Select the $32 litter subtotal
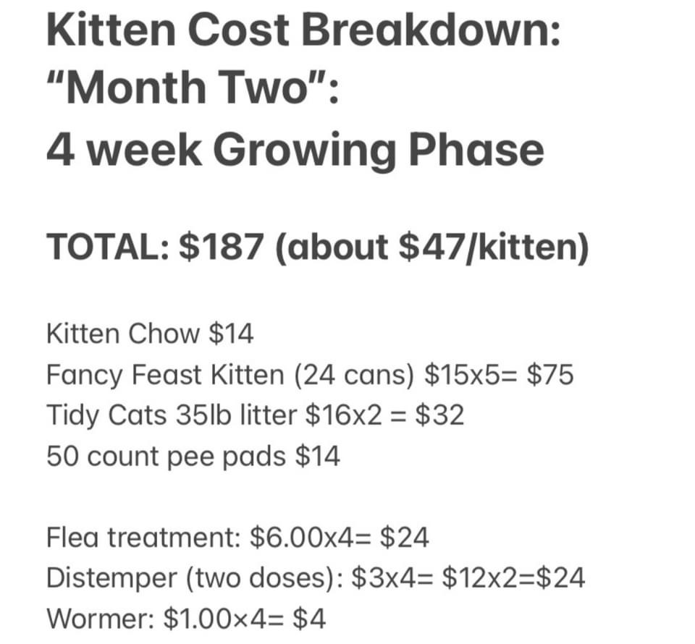The height and width of the screenshot is (644, 695). click(439, 415)
